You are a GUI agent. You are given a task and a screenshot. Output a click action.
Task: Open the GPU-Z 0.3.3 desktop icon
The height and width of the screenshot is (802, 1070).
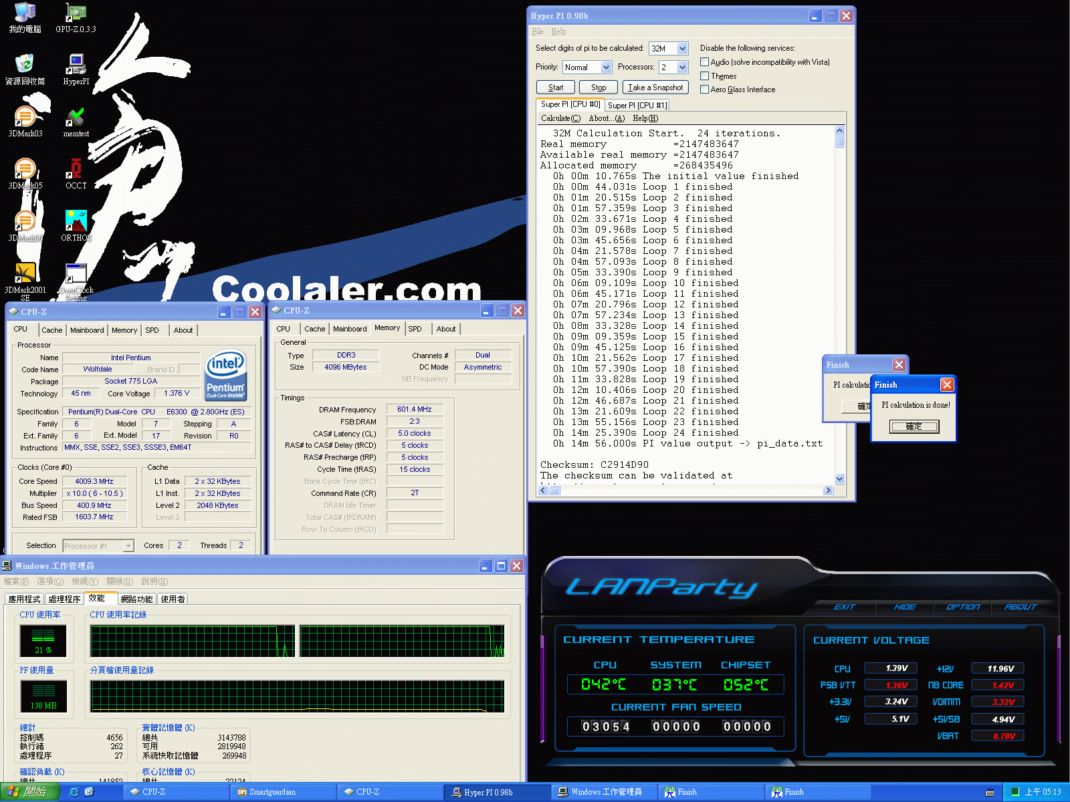pos(76,18)
